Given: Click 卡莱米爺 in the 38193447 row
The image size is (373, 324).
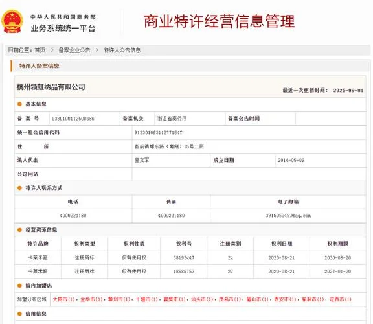Looking at the screenshot, I should [x=38, y=258].
